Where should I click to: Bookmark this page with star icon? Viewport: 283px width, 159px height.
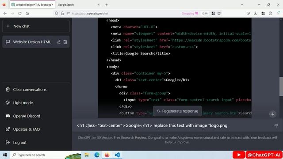pyautogui.click(x=219, y=13)
